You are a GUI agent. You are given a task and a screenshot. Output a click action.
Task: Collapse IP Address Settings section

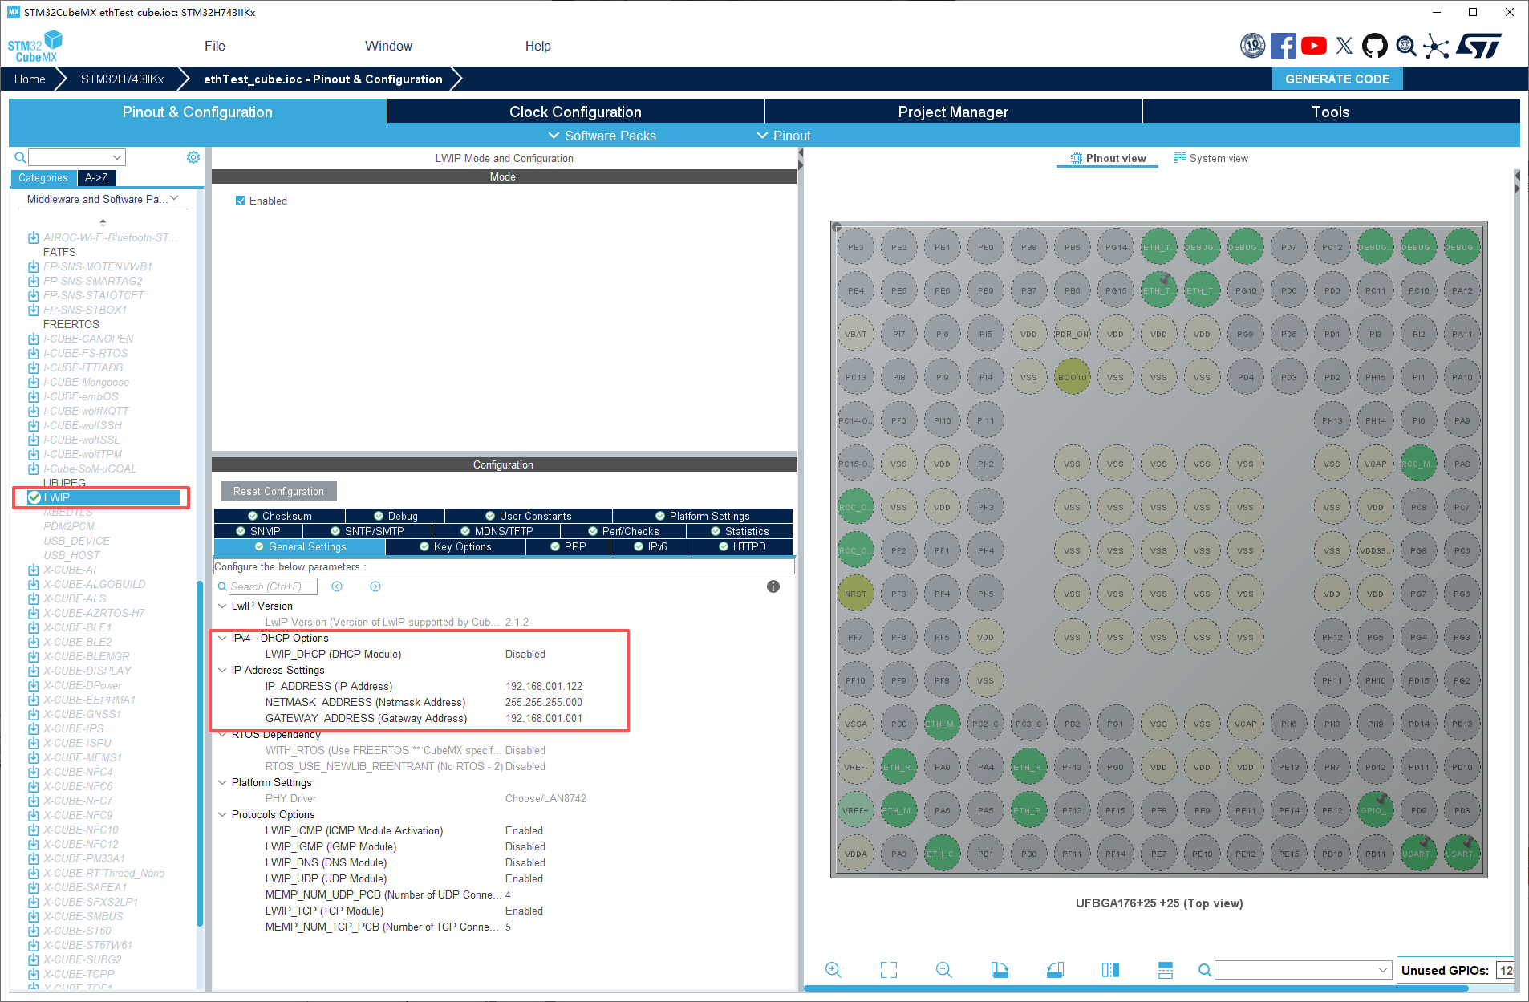tap(222, 670)
